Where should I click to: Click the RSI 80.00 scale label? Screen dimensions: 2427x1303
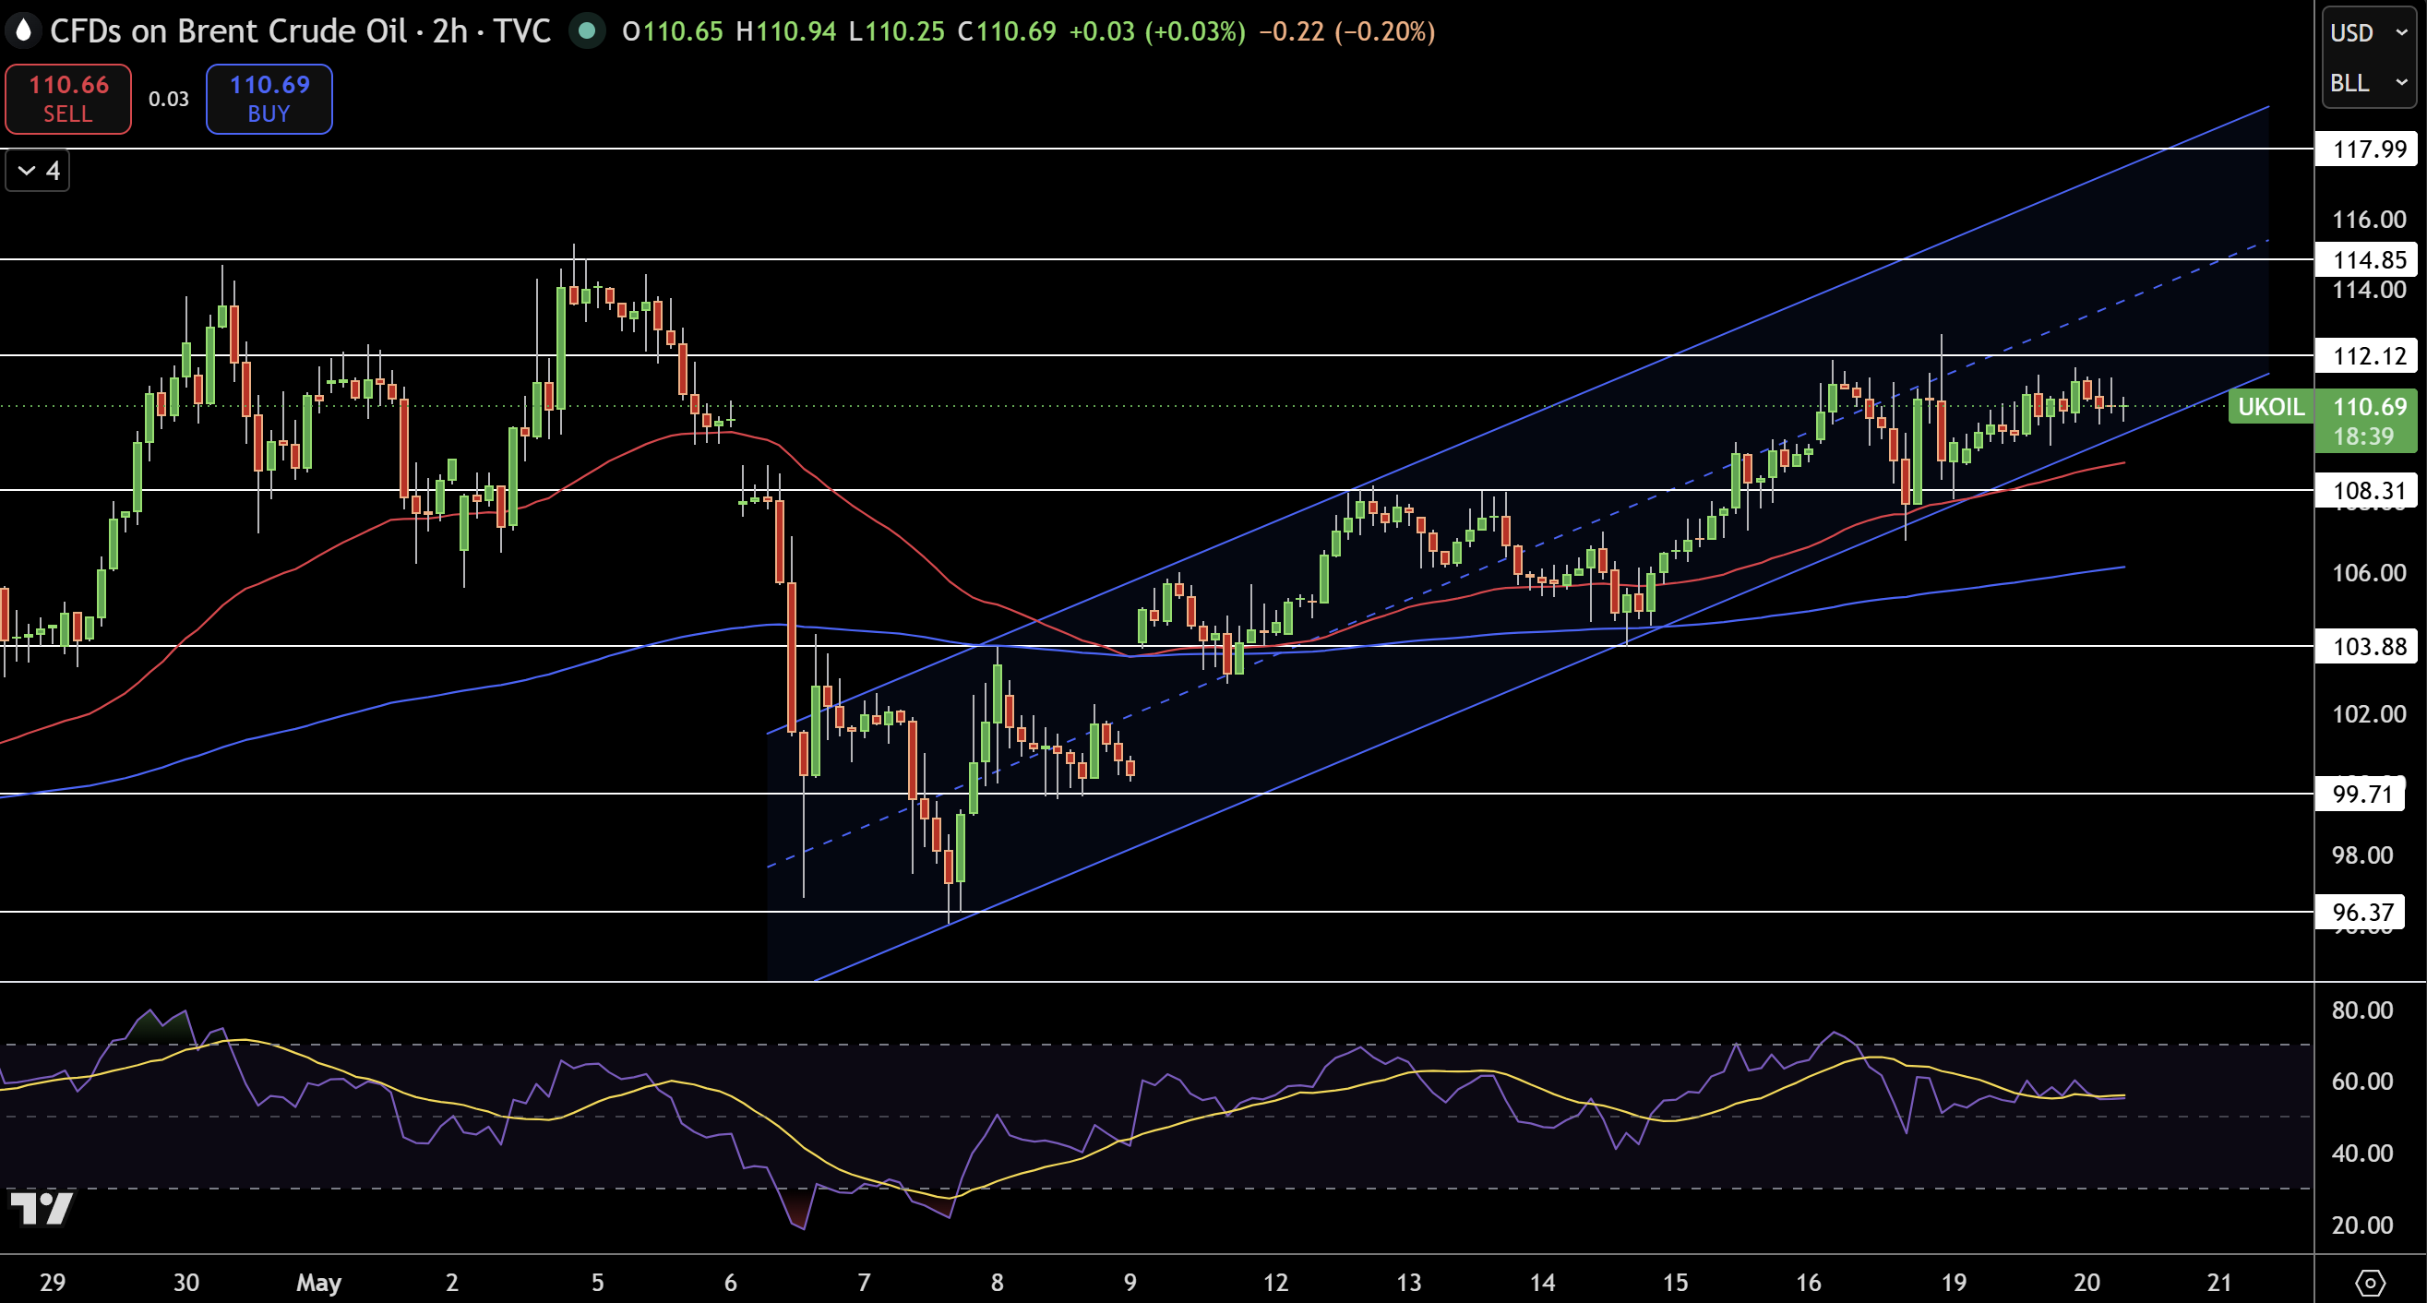tap(2362, 1010)
